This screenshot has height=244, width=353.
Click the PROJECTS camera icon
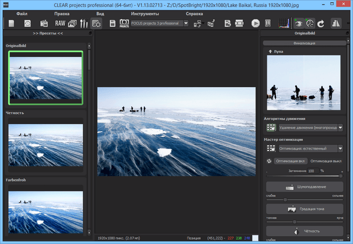124,23
